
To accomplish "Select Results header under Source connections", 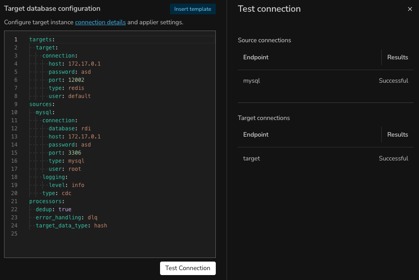I will [x=397, y=57].
